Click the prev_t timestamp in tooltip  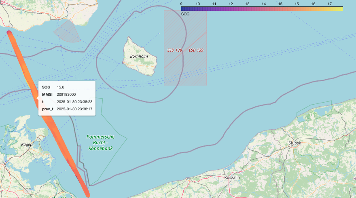74,109
